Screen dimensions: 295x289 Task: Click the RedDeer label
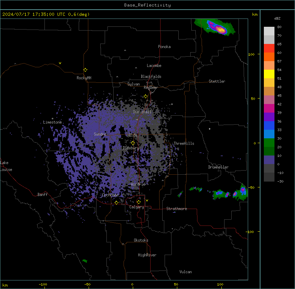point(151,88)
